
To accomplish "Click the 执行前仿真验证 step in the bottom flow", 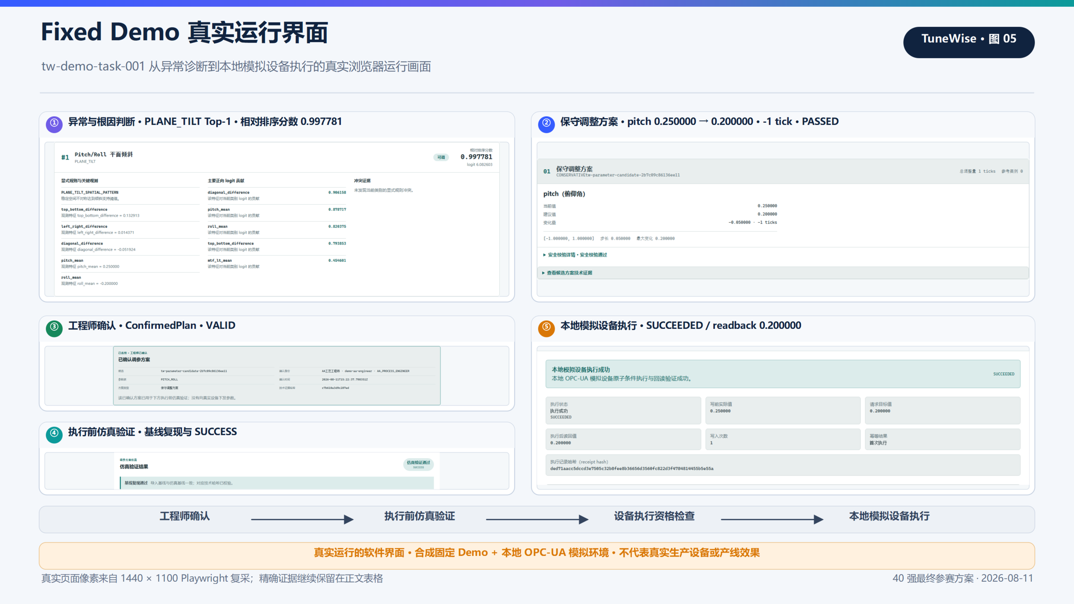I will pyautogui.click(x=420, y=516).
